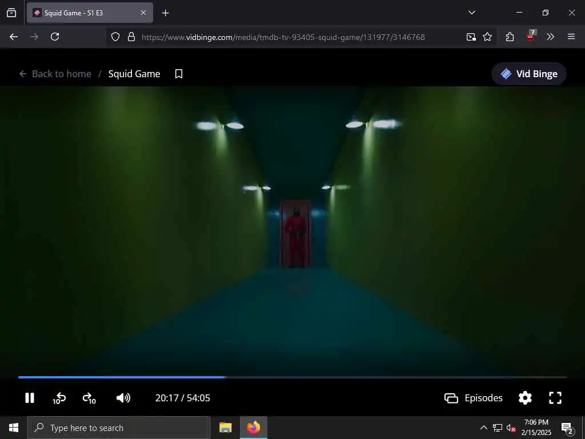
Task: Open Firefox application hamburger menu
Action: [571, 37]
